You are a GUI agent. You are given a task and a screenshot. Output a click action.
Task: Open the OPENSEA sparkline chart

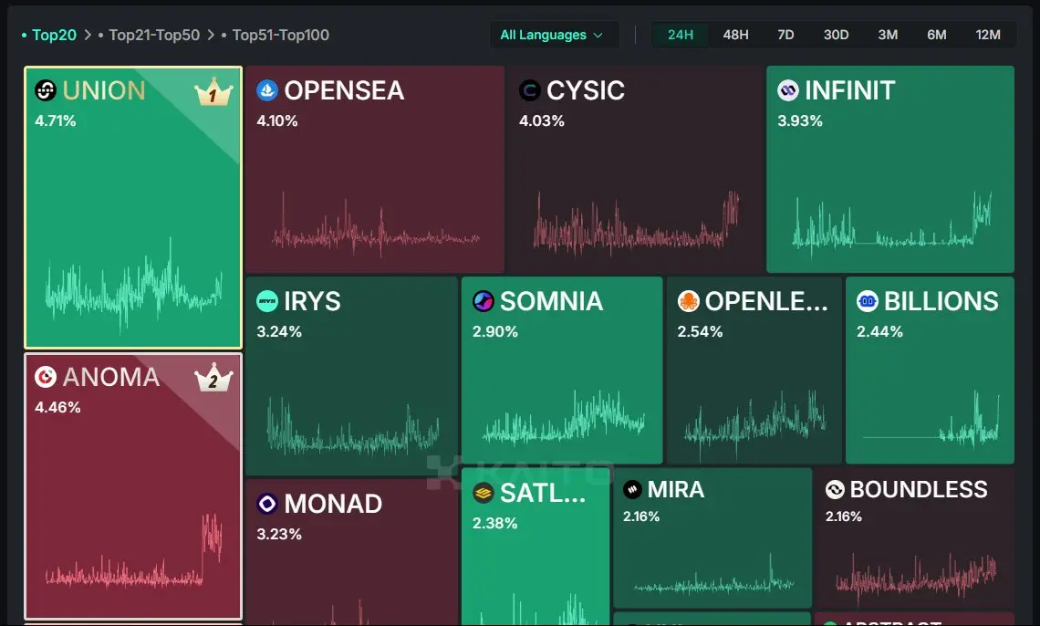[376, 224]
